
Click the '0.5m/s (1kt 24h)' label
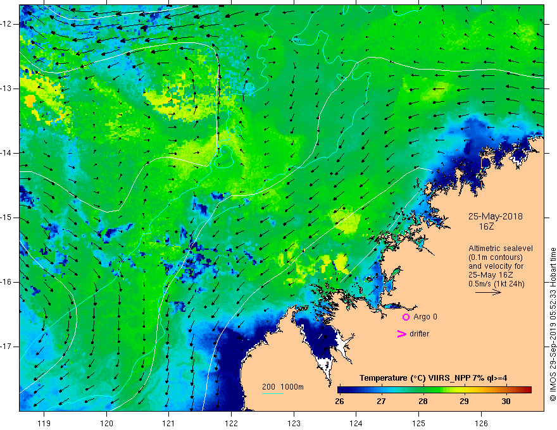(x=497, y=284)
